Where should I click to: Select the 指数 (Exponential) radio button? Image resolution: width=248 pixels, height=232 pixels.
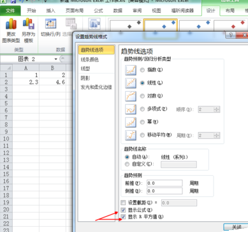(142, 70)
